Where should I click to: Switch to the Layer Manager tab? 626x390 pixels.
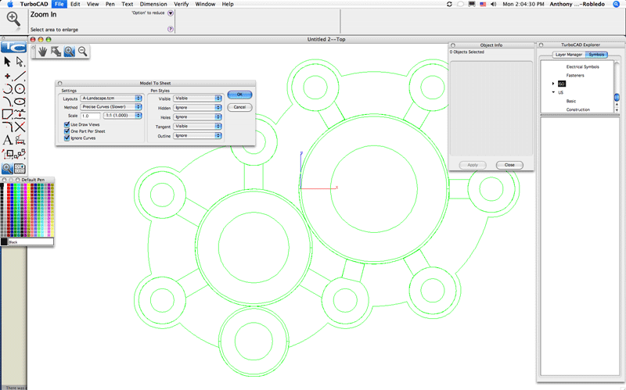point(568,55)
